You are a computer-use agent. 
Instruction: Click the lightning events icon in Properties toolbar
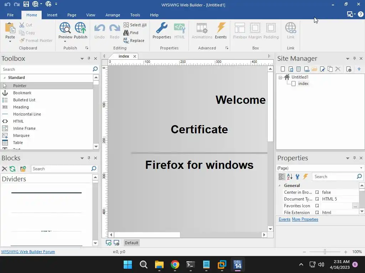click(305, 177)
